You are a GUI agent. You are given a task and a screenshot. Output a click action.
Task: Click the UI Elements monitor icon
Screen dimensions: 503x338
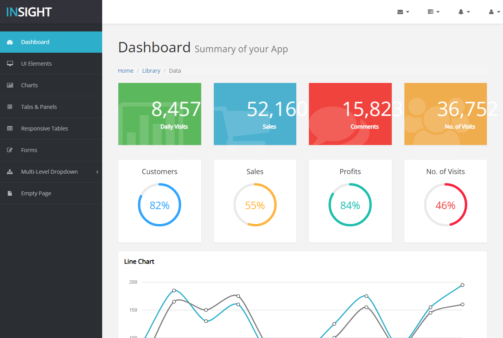10,64
